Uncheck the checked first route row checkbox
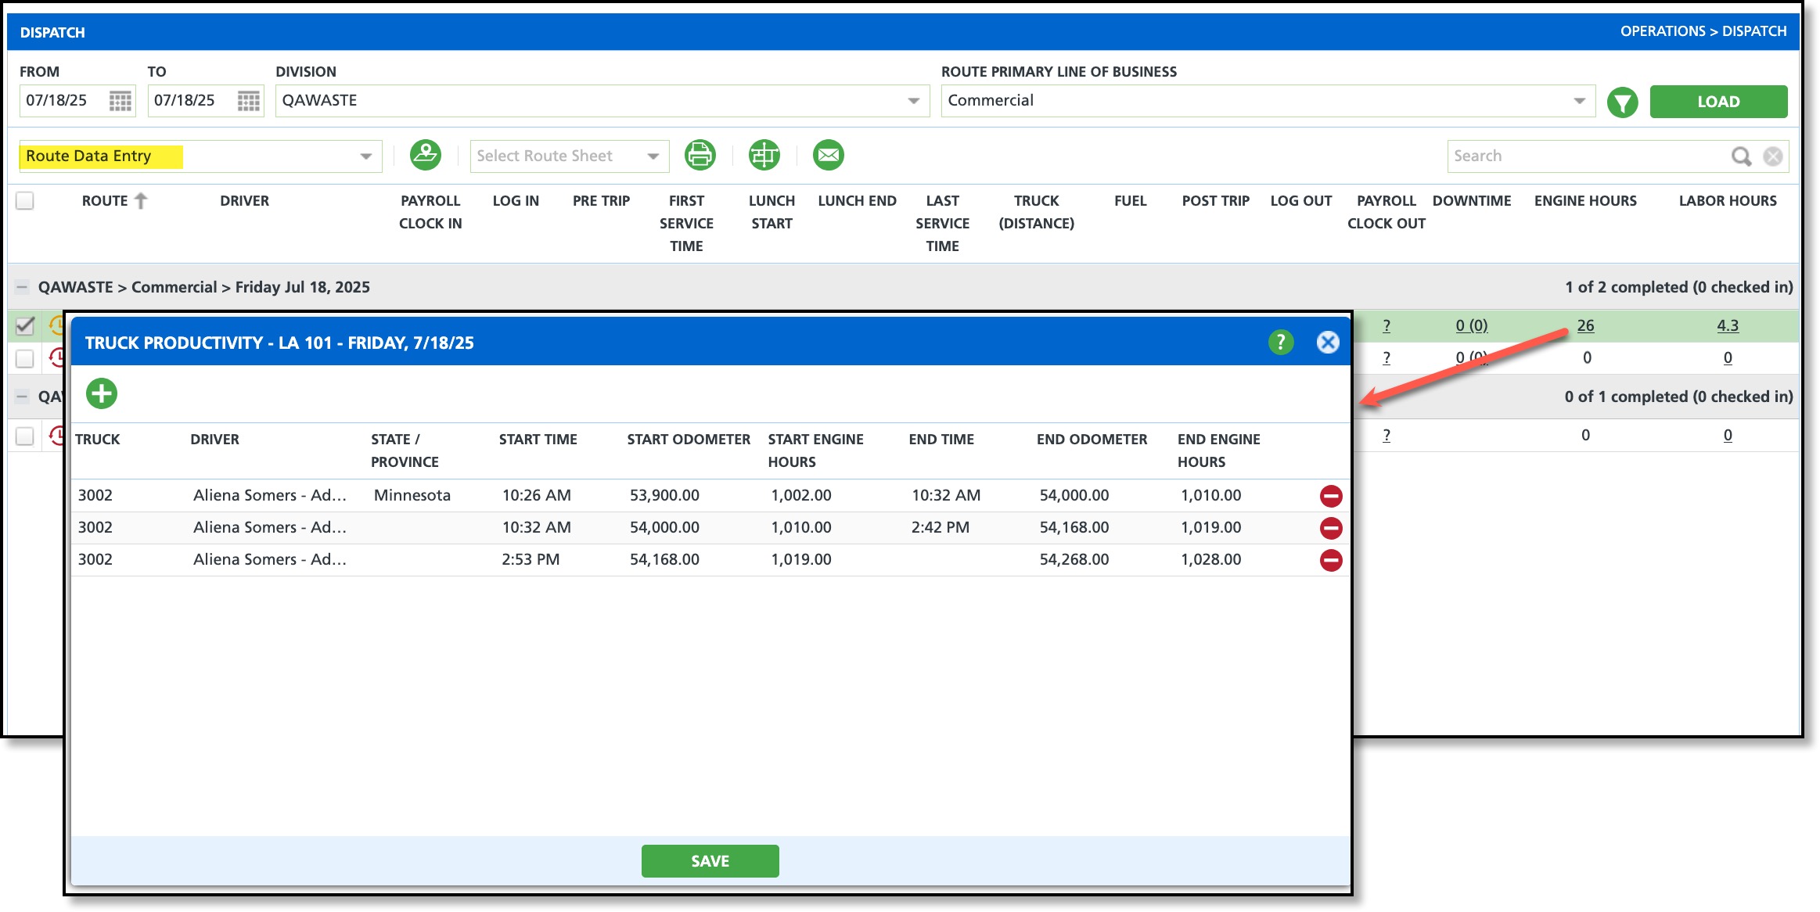 [25, 325]
